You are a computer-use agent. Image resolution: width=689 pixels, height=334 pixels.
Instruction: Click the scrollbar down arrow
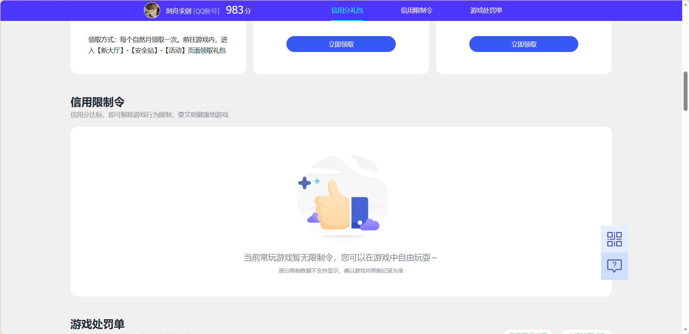[685, 330]
